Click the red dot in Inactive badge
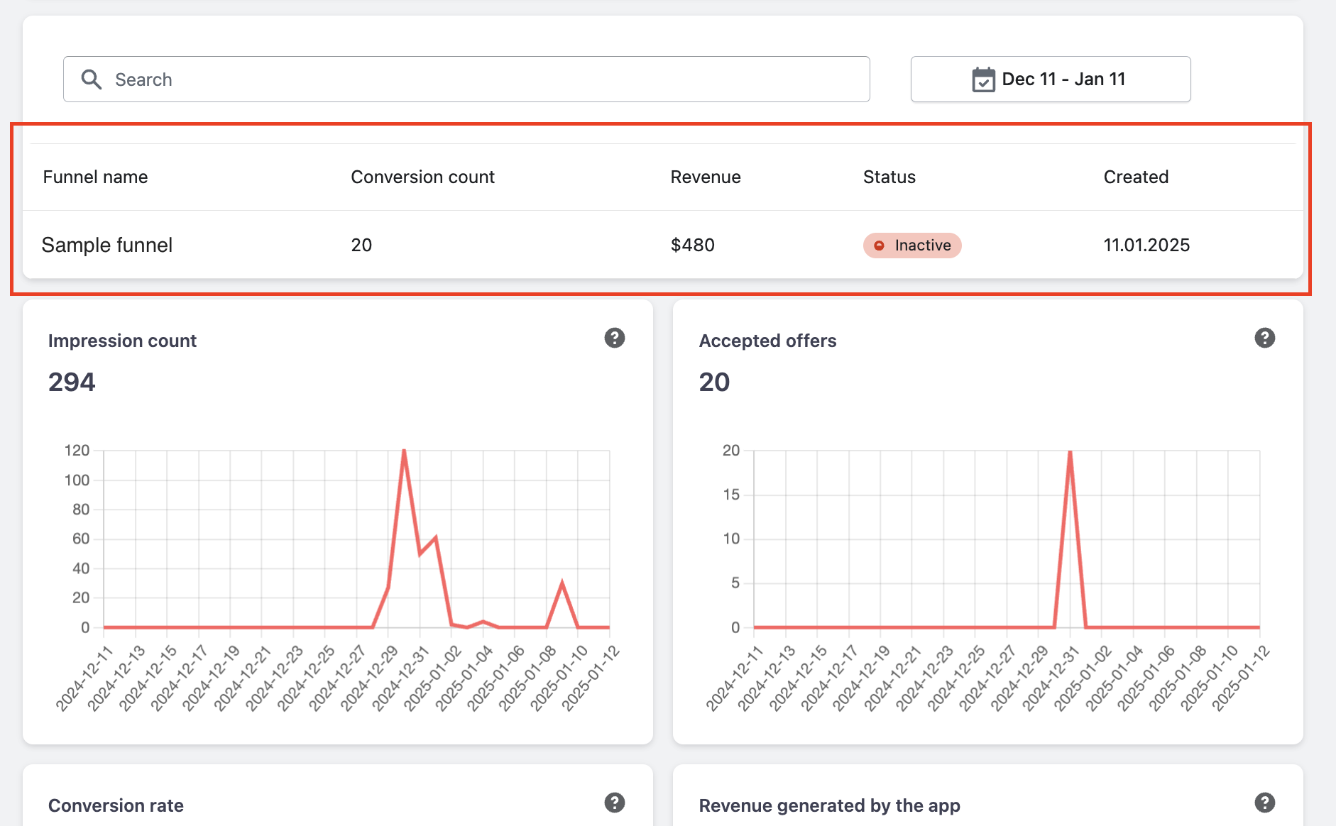 tap(879, 246)
